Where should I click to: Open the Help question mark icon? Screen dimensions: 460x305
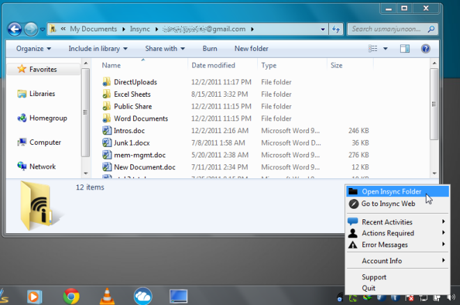tap(425, 49)
